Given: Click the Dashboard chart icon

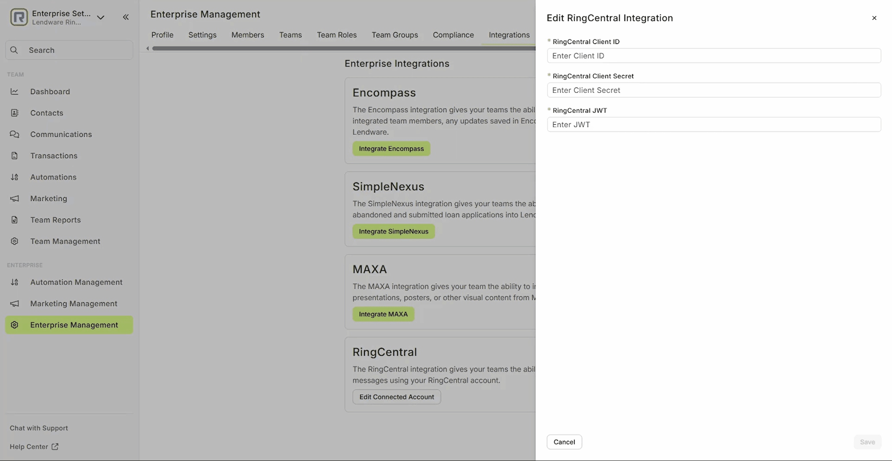Looking at the screenshot, I should (15, 92).
